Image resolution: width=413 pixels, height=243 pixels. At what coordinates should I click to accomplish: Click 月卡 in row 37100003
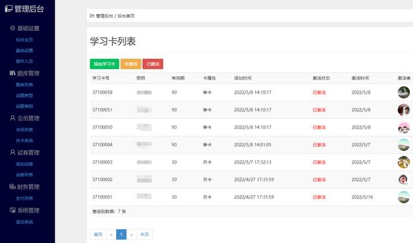pyautogui.click(x=207, y=162)
